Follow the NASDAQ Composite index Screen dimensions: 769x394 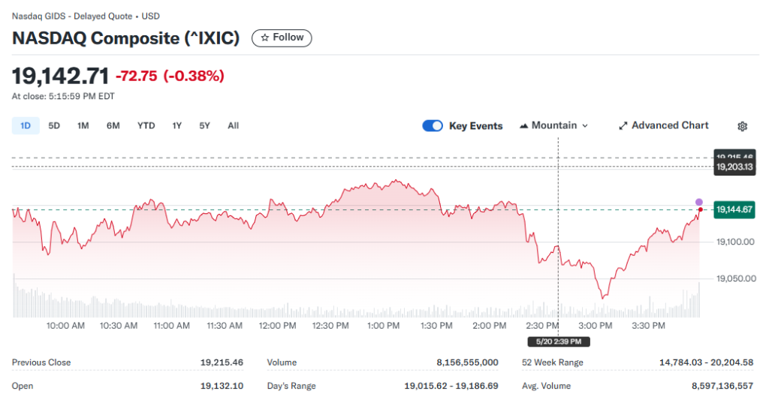(x=282, y=38)
